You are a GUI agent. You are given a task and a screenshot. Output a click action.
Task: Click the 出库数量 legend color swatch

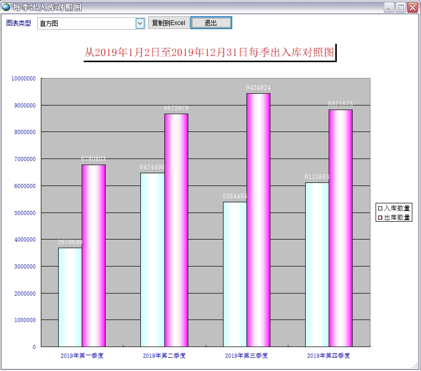coord(380,218)
